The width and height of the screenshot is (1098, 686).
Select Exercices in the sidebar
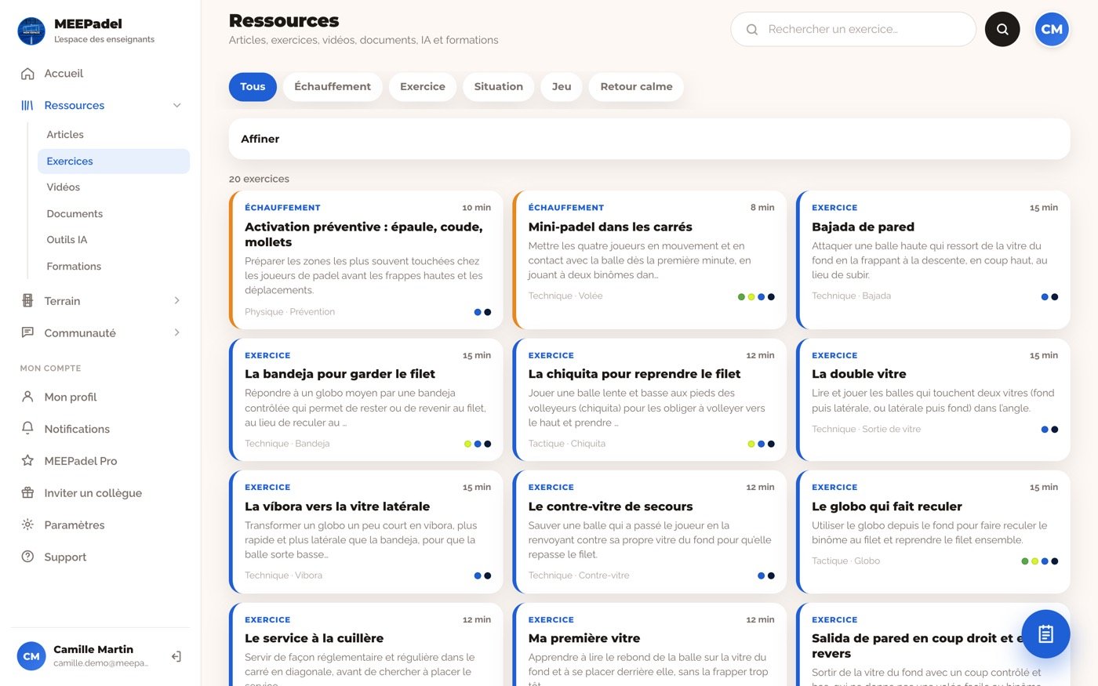point(114,162)
